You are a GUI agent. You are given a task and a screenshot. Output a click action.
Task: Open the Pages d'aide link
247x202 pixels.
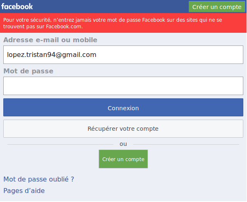pyautogui.click(x=24, y=191)
